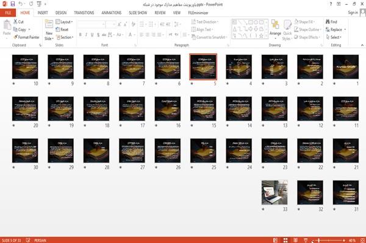
Task: Click the Cut scissors command
Action: coord(18,22)
